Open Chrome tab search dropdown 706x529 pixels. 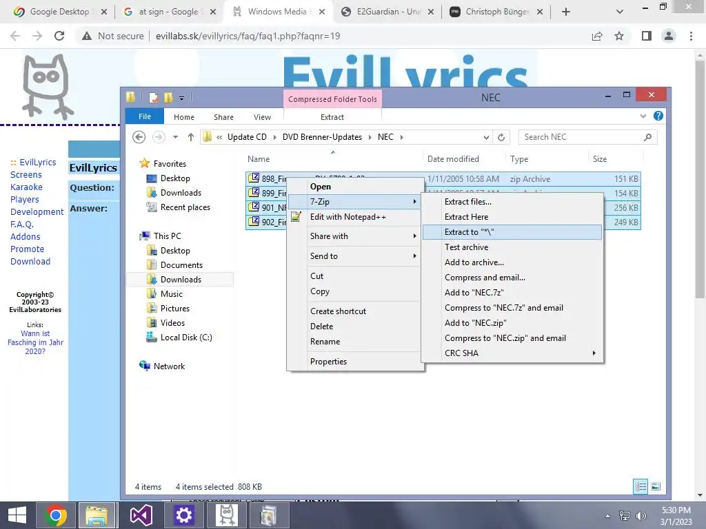pos(620,12)
